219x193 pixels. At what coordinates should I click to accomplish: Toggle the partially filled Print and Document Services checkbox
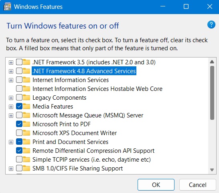(x=19, y=142)
